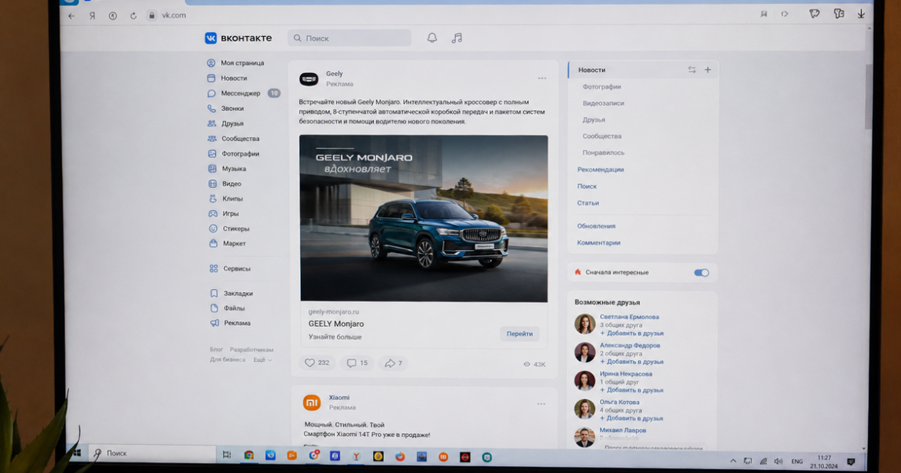This screenshot has width=901, height=473.
Task: Open the notifications bell icon
Action: click(432, 38)
